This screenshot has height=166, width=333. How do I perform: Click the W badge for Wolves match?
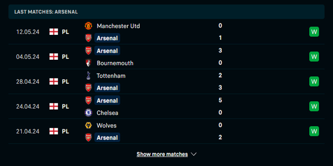(314, 131)
